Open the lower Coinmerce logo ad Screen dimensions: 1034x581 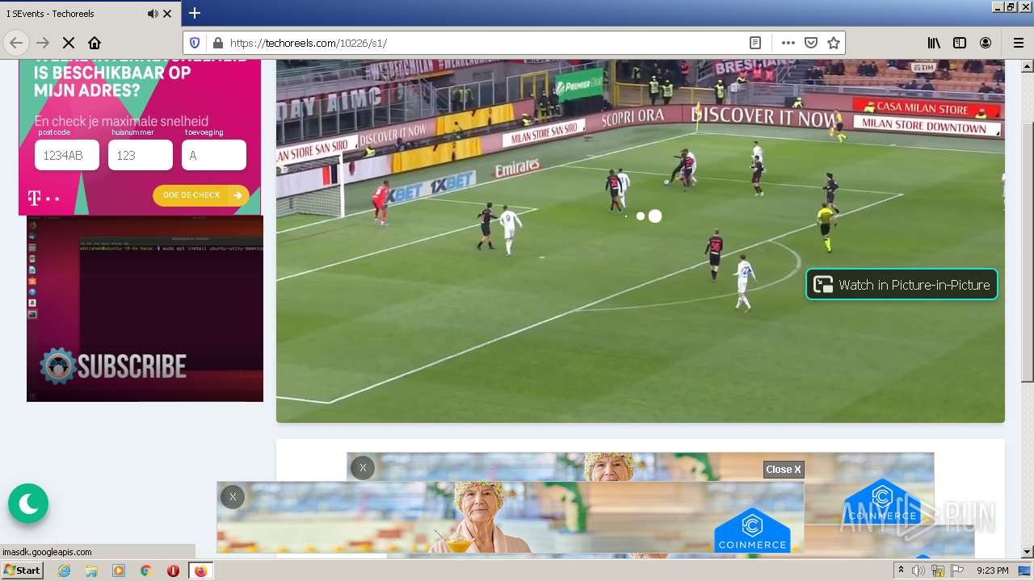pos(752,529)
